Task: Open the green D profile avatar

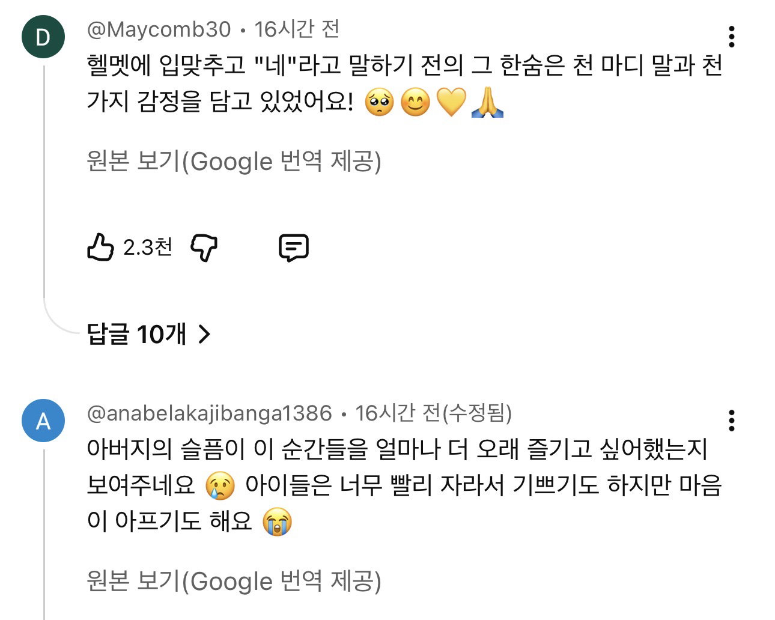Action: point(43,37)
